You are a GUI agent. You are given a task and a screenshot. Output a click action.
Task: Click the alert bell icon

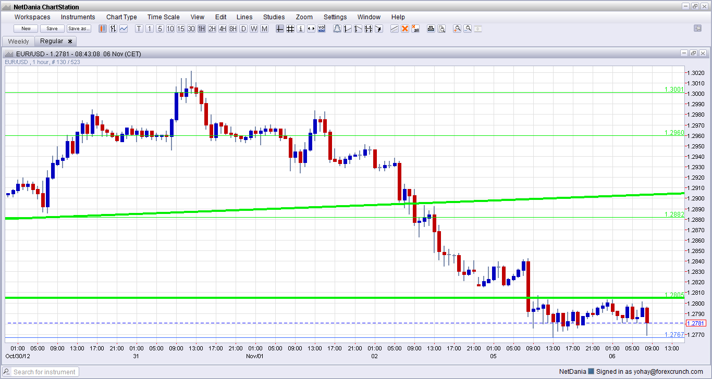(337, 29)
